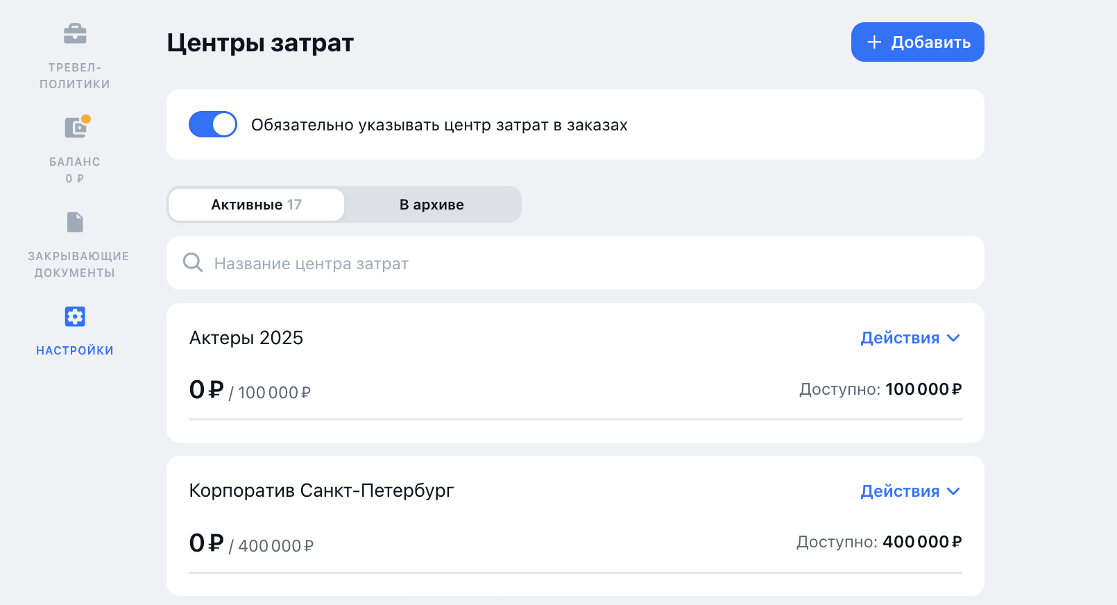
Task: Select the Корпоратив Санкт-Петербург cost center title
Action: (x=321, y=491)
